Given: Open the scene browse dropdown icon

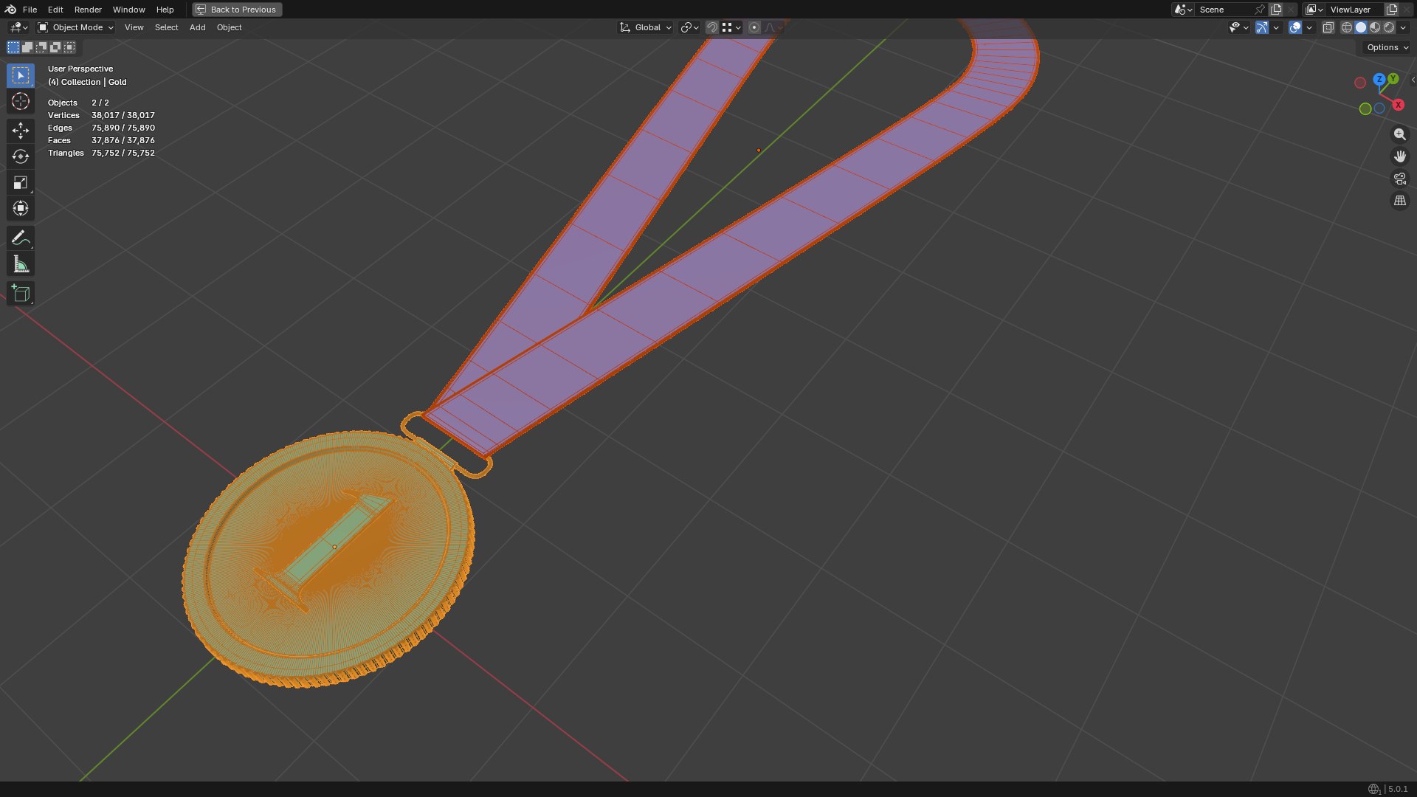Looking at the screenshot, I should coord(1183,10).
